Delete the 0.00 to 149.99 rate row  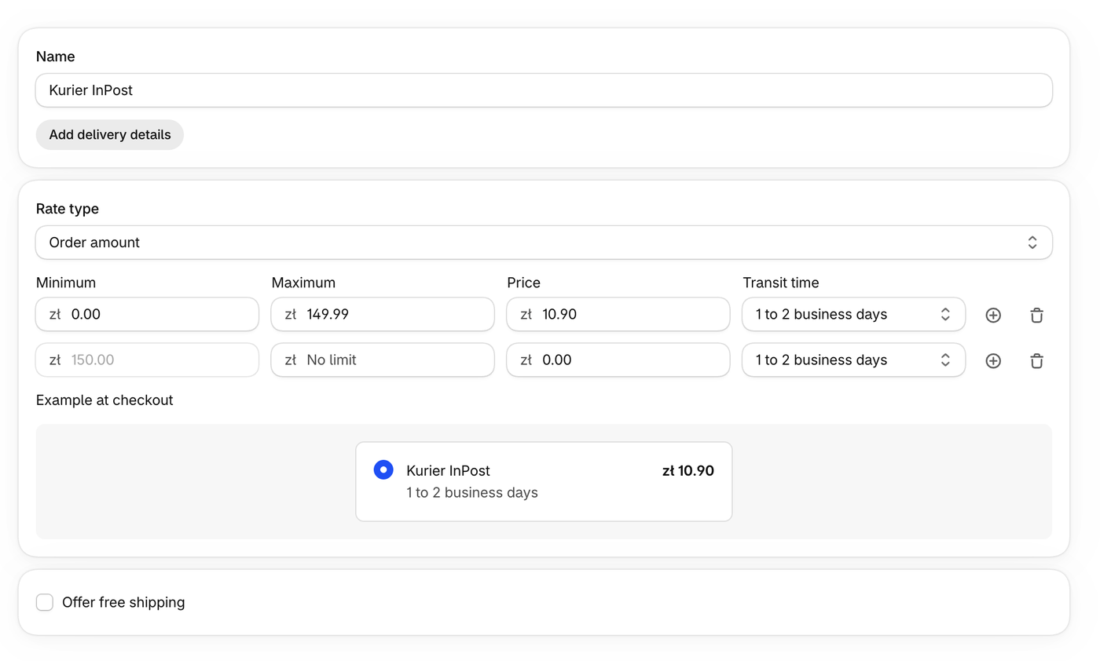coord(1036,315)
